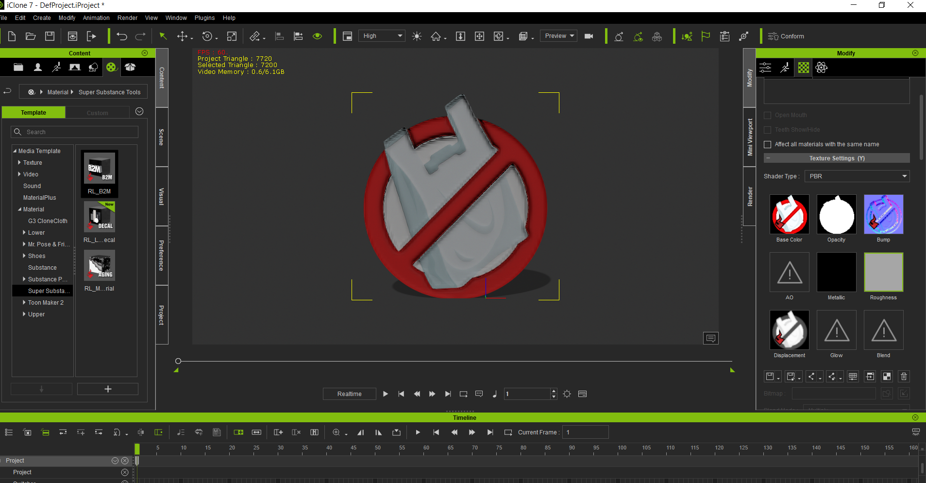Toggle loop playback in player bar

pos(463,394)
